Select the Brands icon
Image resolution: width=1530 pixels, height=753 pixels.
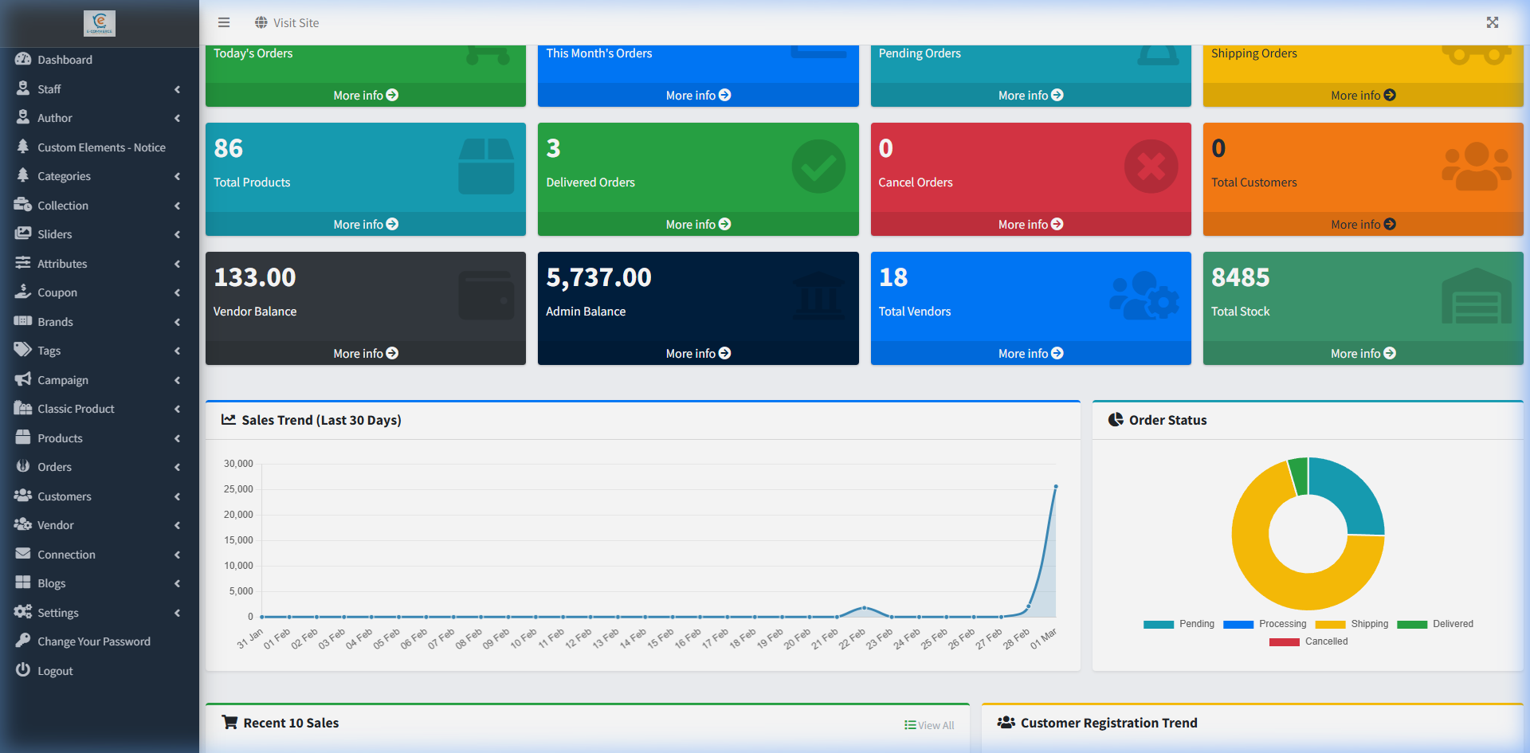pyautogui.click(x=24, y=321)
